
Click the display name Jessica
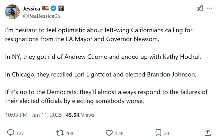click(31, 8)
